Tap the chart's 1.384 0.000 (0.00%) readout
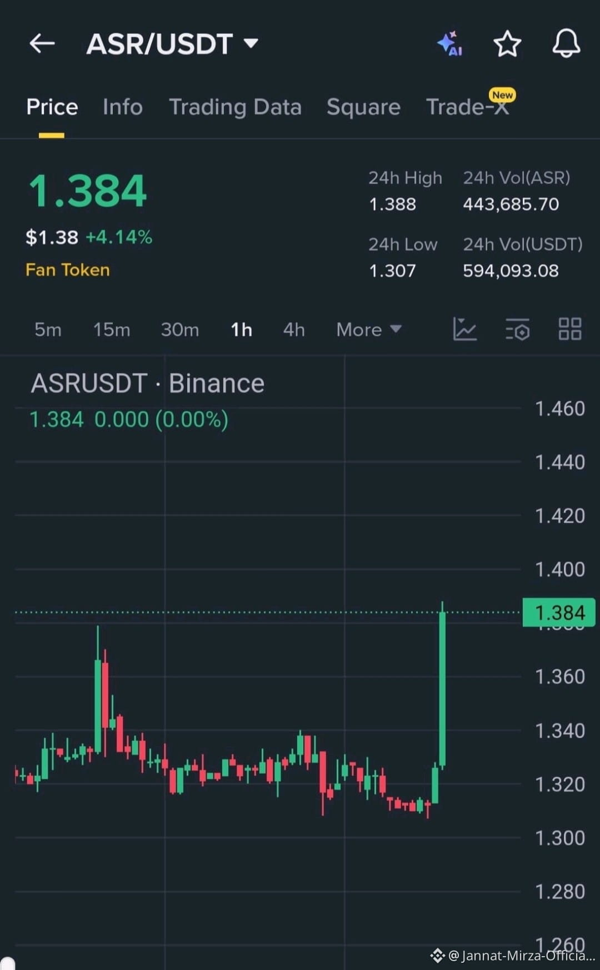The width and height of the screenshot is (600, 970). (129, 420)
